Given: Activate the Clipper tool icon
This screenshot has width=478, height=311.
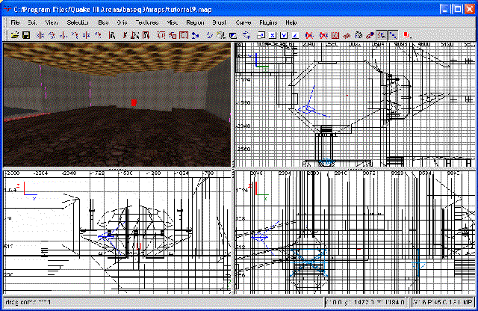Looking at the screenshot, I should tap(196, 35).
